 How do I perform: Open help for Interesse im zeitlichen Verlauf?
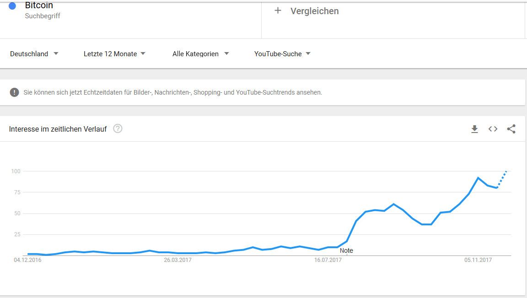tap(118, 129)
